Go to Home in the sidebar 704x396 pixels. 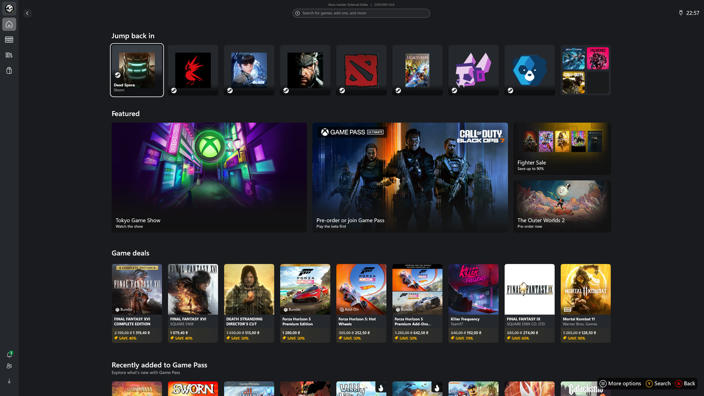click(9, 24)
